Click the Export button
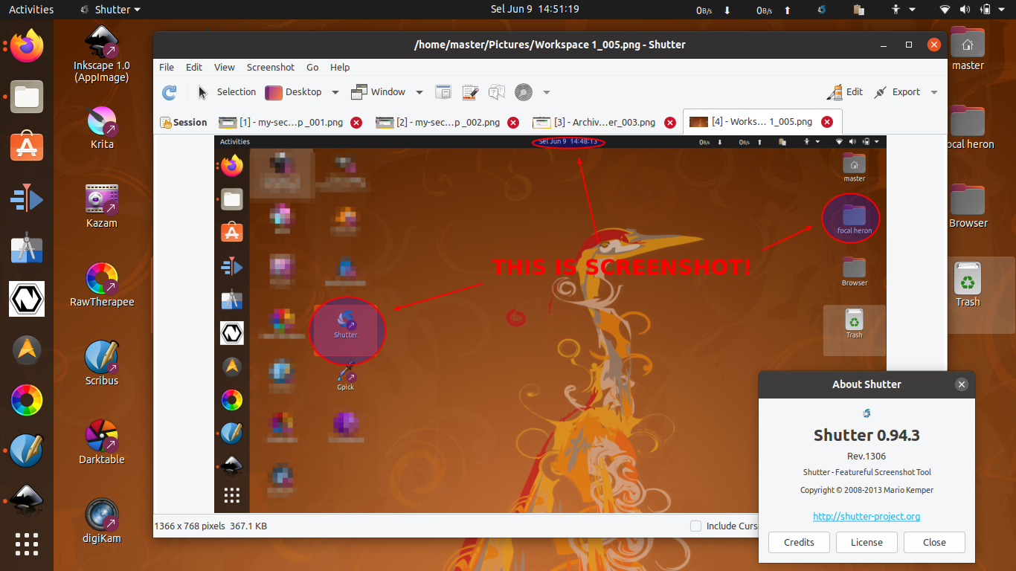 pyautogui.click(x=897, y=92)
